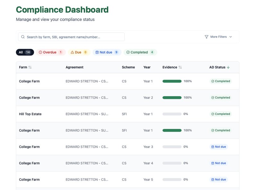Click the checkmark on Hill Top Estate's Completed badge

[212, 114]
